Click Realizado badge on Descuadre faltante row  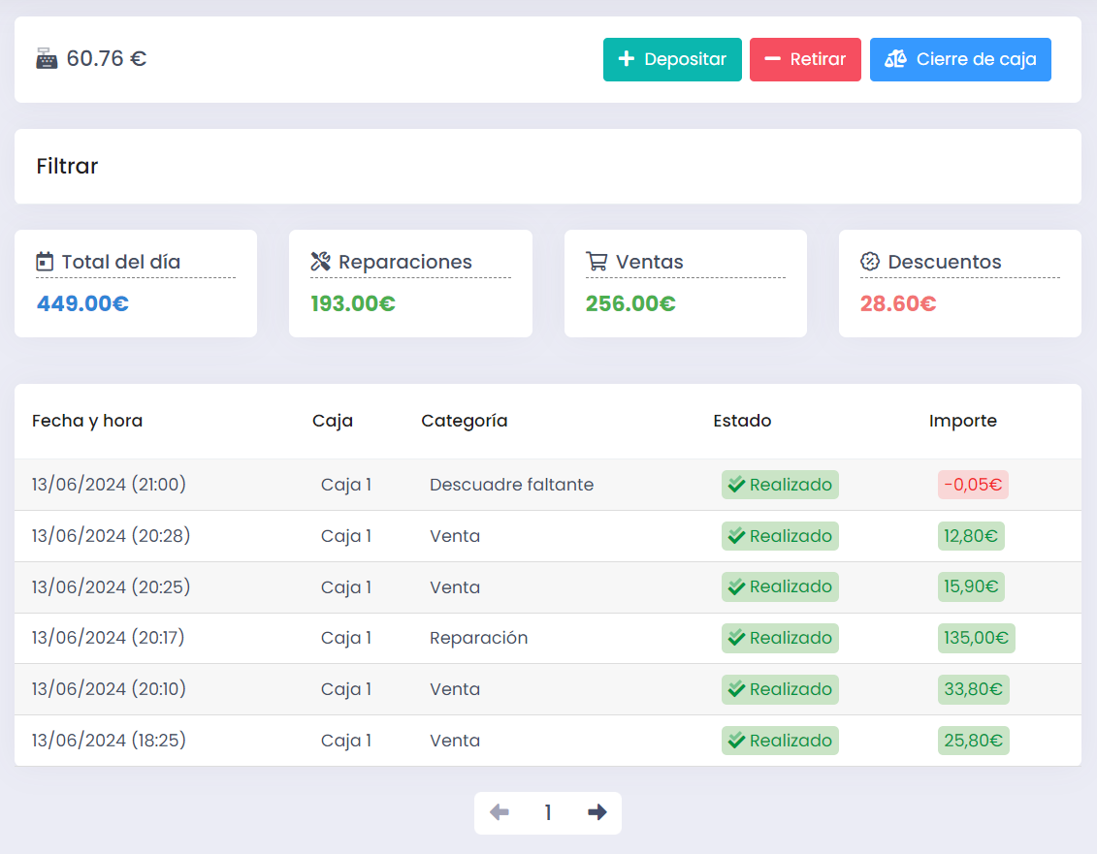click(x=780, y=485)
